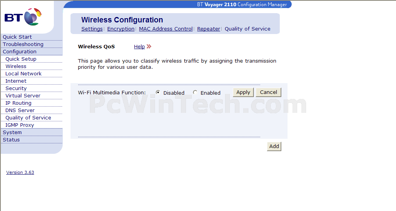Click the Add button
Viewport: 396px width, 211px height.
point(274,146)
